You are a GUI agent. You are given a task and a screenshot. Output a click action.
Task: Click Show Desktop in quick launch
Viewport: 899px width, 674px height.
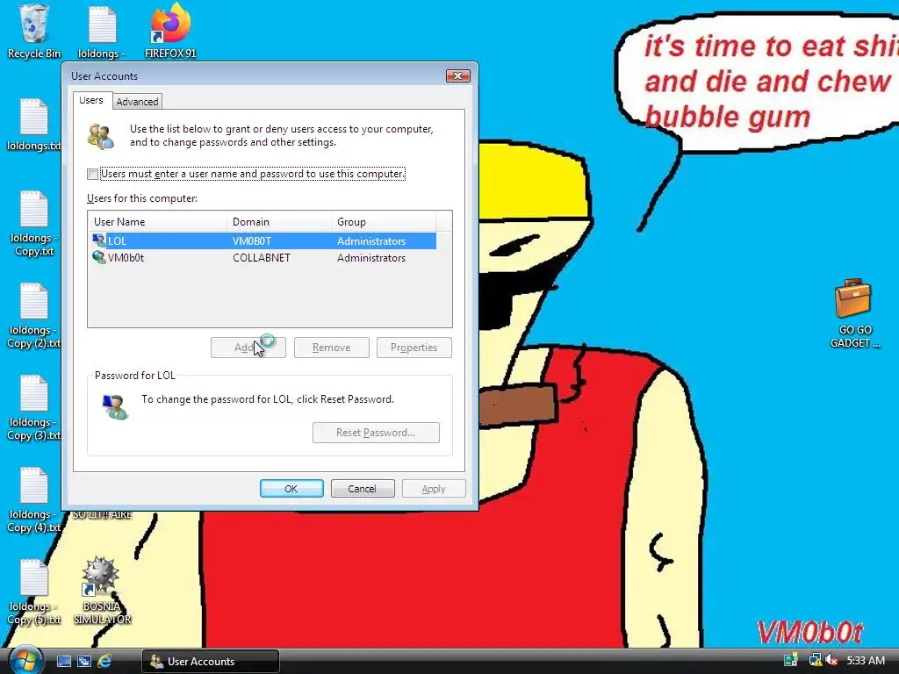click(x=63, y=662)
